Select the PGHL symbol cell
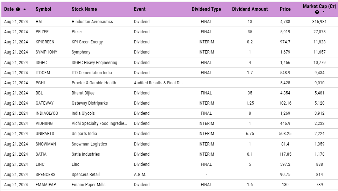The image size is (338, 191). coord(41,83)
